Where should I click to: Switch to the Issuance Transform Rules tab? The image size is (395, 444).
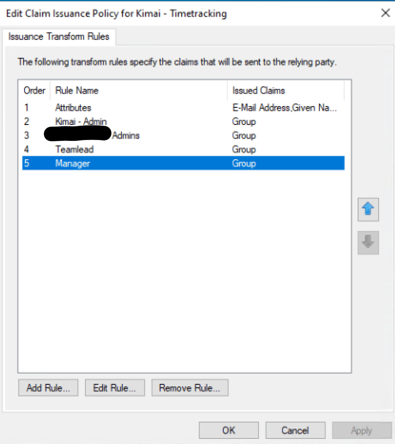pos(60,37)
